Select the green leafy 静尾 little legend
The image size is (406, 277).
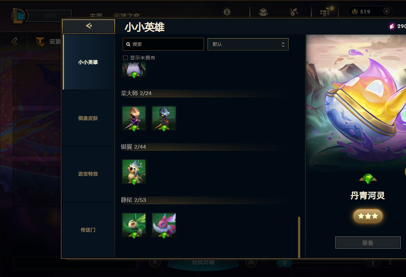pyautogui.click(x=134, y=225)
